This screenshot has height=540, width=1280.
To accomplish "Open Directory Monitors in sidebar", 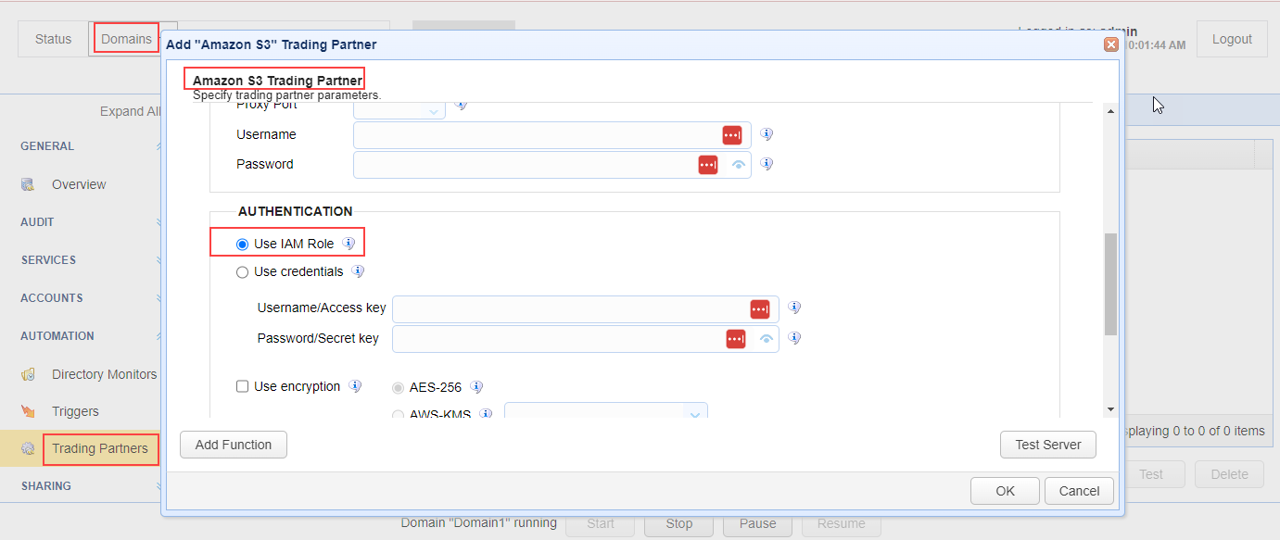I will tap(104, 374).
